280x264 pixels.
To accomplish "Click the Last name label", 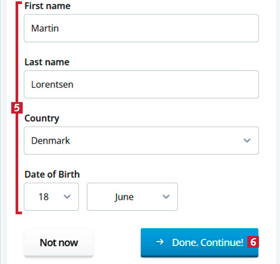I will click(47, 62).
